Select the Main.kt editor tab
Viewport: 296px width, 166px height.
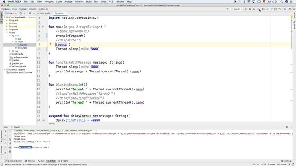click(61, 13)
